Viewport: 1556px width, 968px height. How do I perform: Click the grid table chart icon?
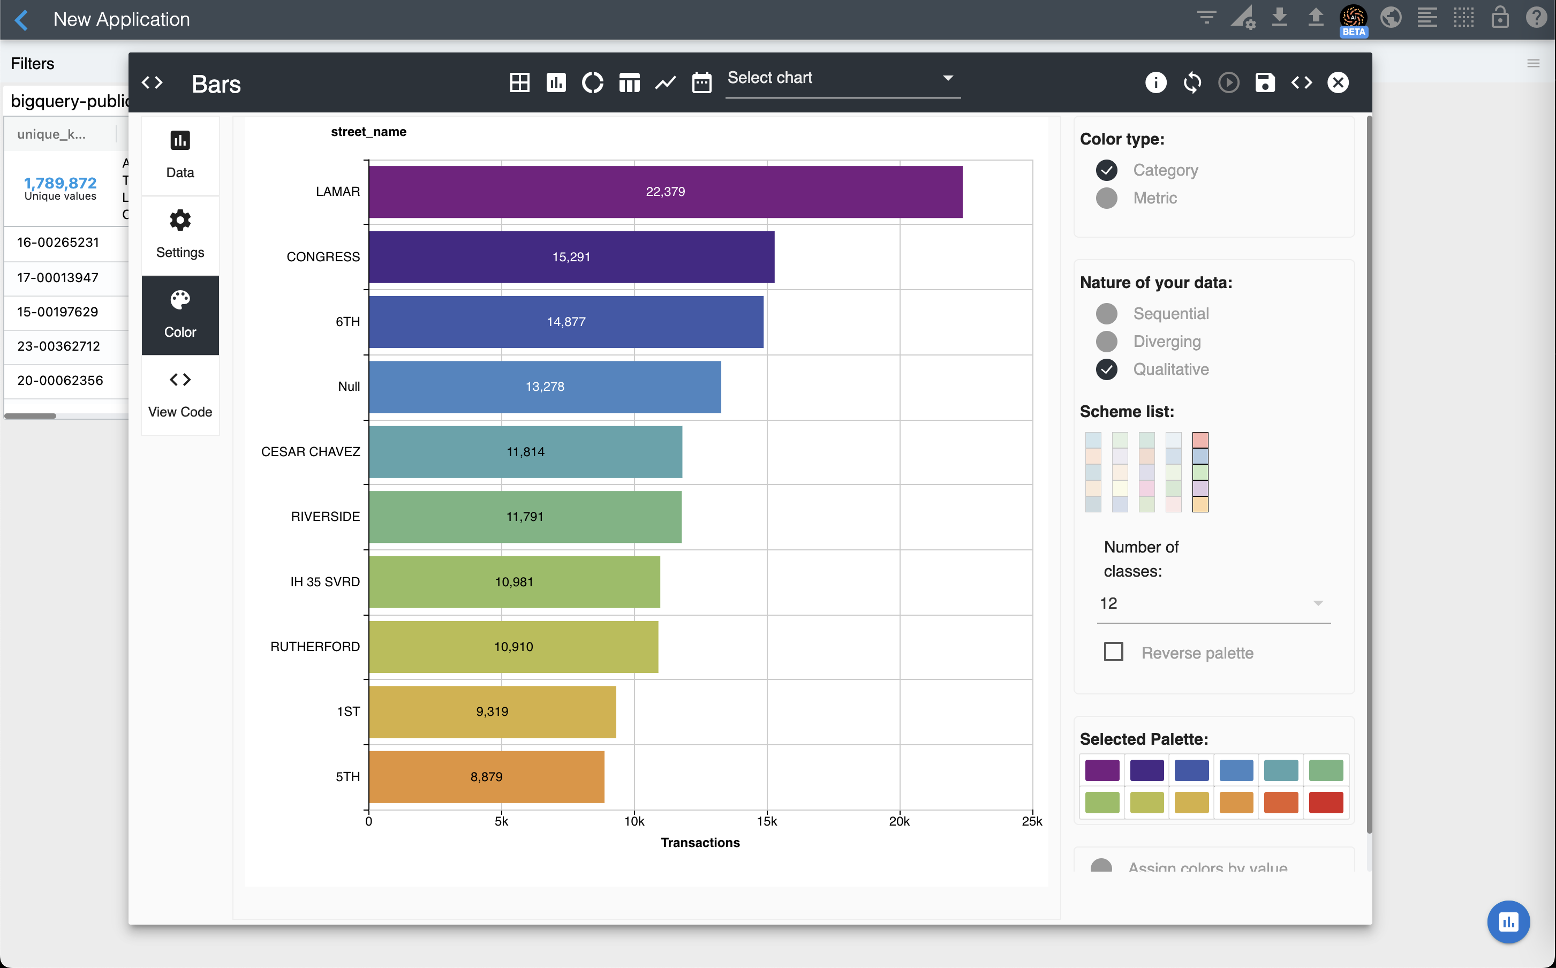pyautogui.click(x=520, y=82)
